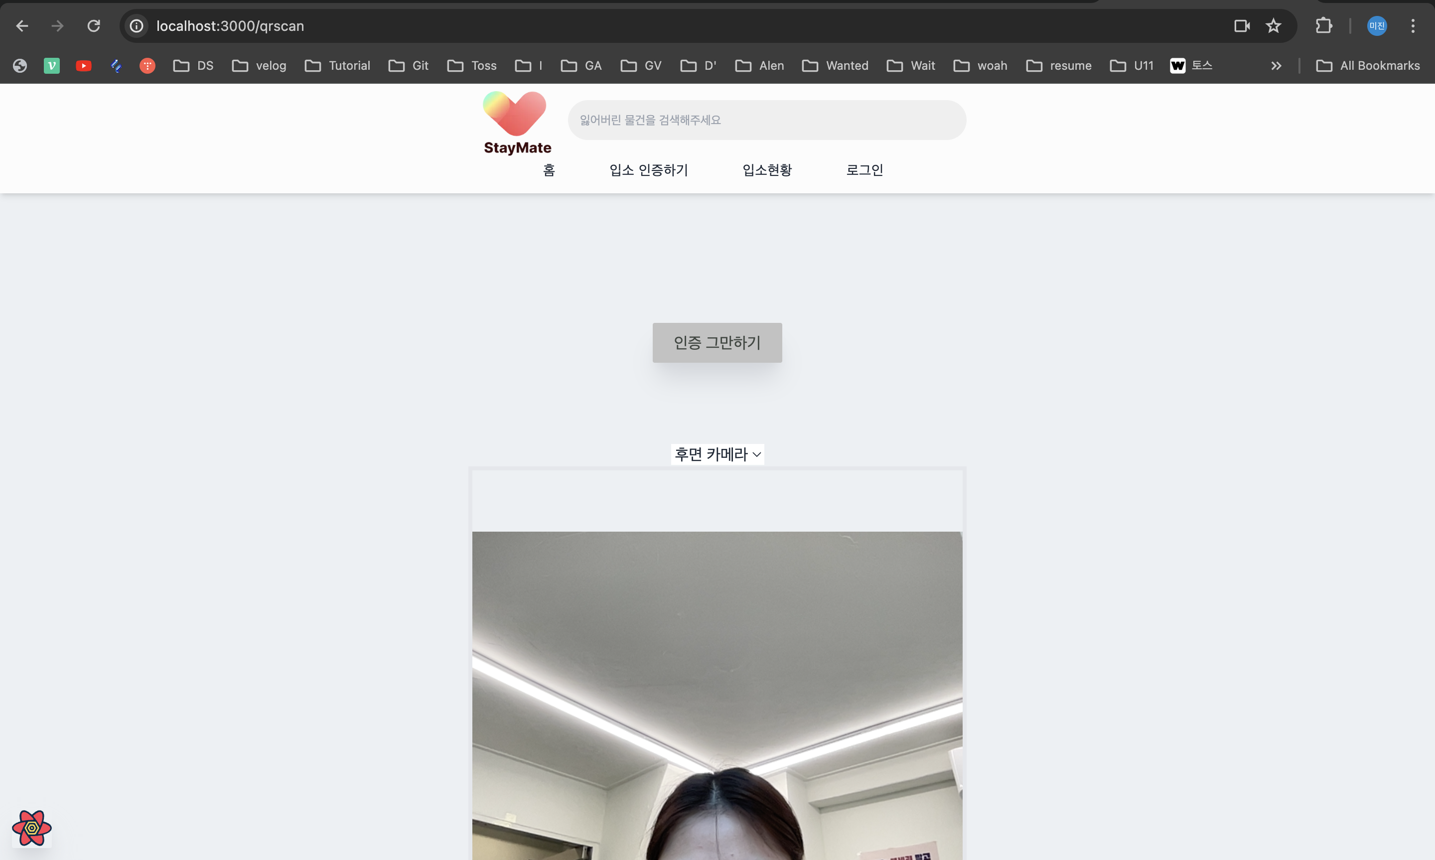Viewport: 1435px width, 860px height.
Task: View site information icon
Action: [136, 26]
